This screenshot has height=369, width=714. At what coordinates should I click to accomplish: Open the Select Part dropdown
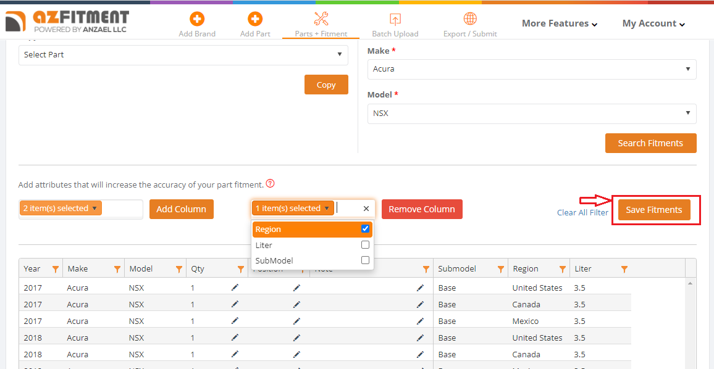point(183,55)
